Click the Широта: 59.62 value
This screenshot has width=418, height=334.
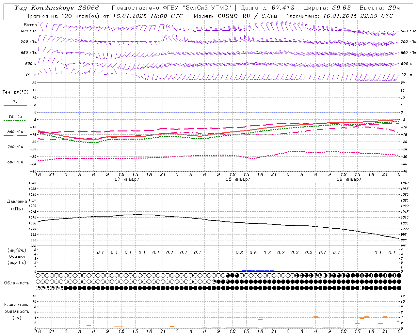327,8
